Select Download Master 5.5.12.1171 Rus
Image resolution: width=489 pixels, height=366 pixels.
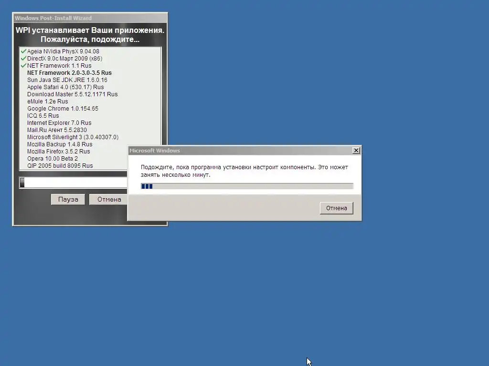[x=73, y=94]
